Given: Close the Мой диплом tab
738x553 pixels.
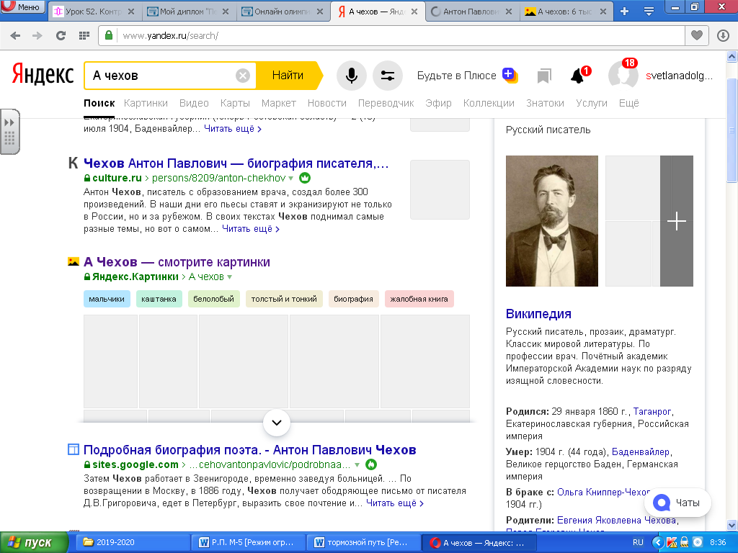Looking at the screenshot, I should [x=226, y=12].
